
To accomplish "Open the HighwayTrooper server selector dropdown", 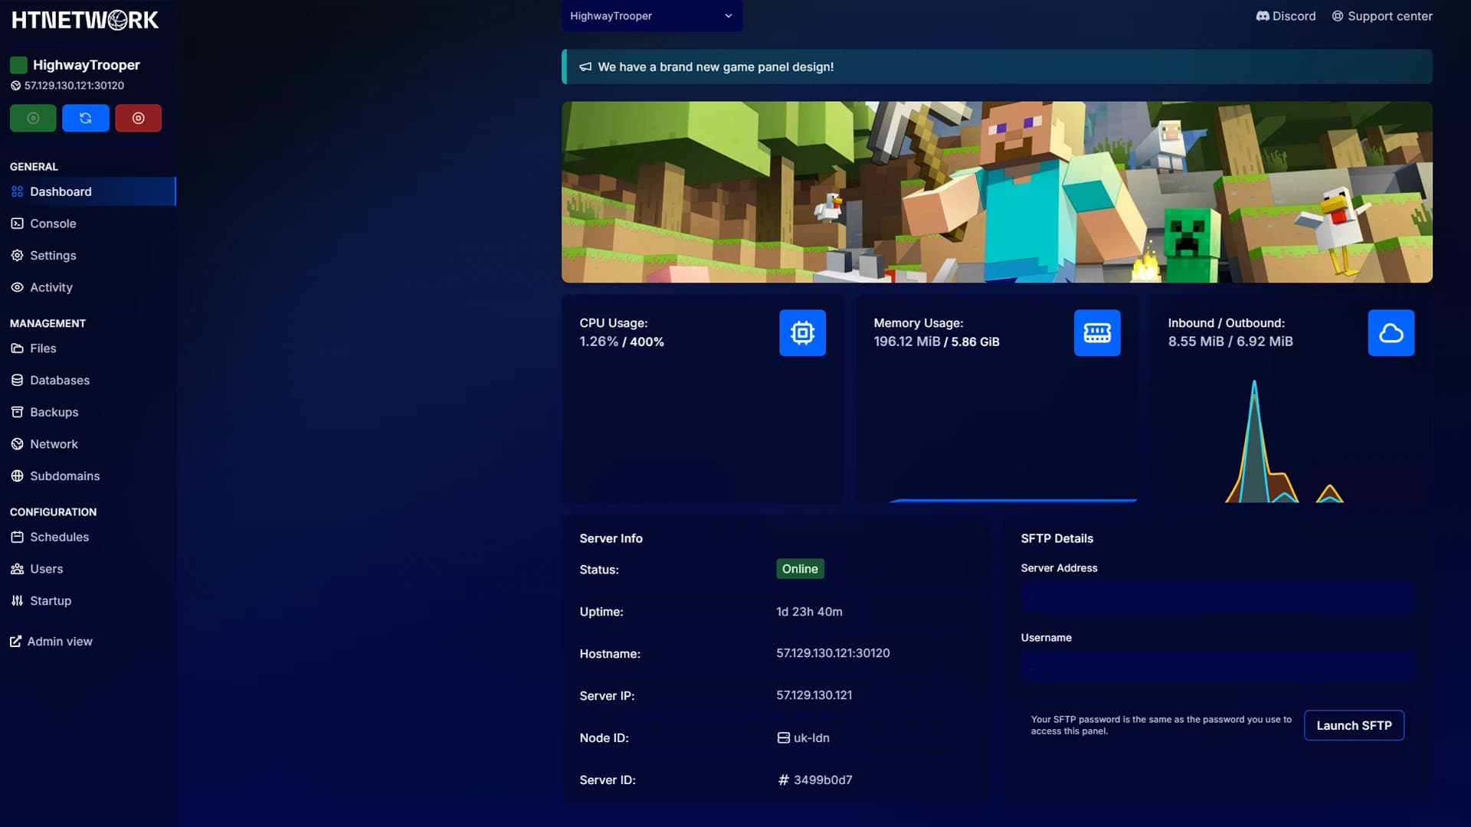I will tap(651, 15).
